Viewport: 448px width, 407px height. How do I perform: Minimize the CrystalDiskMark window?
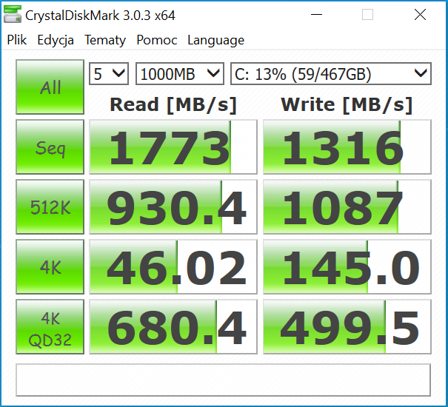click(322, 15)
